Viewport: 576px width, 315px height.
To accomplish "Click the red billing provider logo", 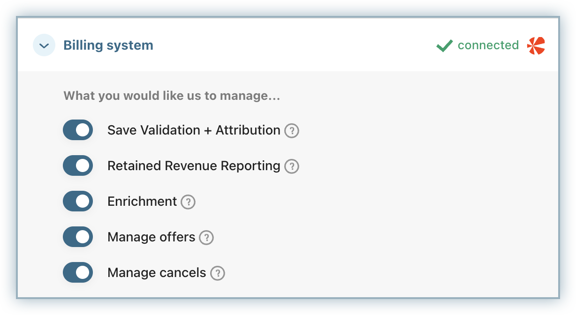I will click(536, 46).
